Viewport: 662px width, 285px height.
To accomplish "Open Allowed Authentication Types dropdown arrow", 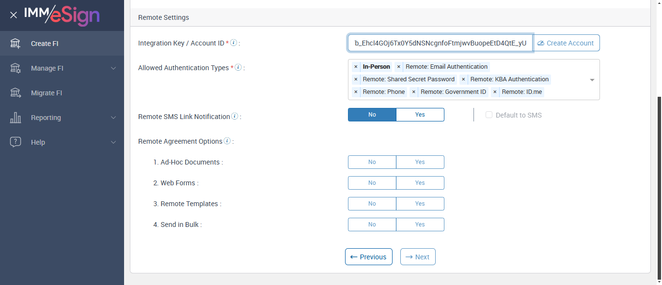I will tap(592, 80).
